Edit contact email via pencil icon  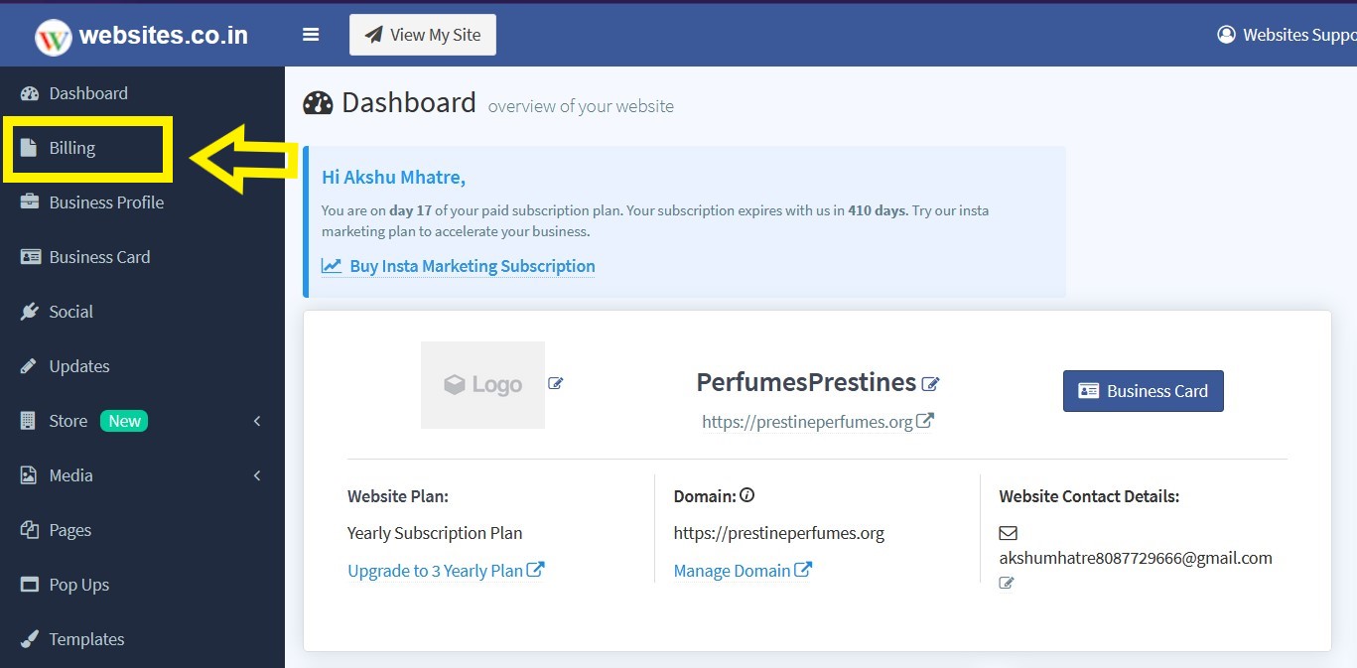pyautogui.click(x=1007, y=583)
